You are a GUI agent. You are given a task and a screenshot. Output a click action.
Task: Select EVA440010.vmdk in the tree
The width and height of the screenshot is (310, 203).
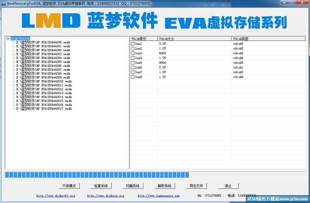click(x=44, y=81)
